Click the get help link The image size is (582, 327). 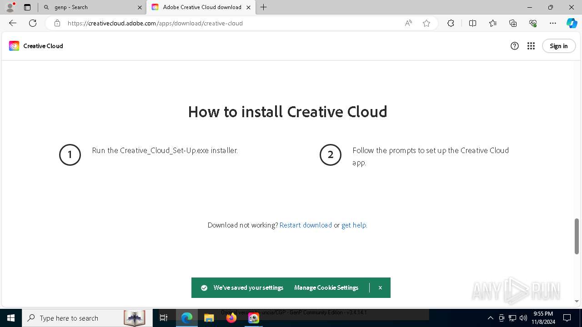click(x=354, y=225)
